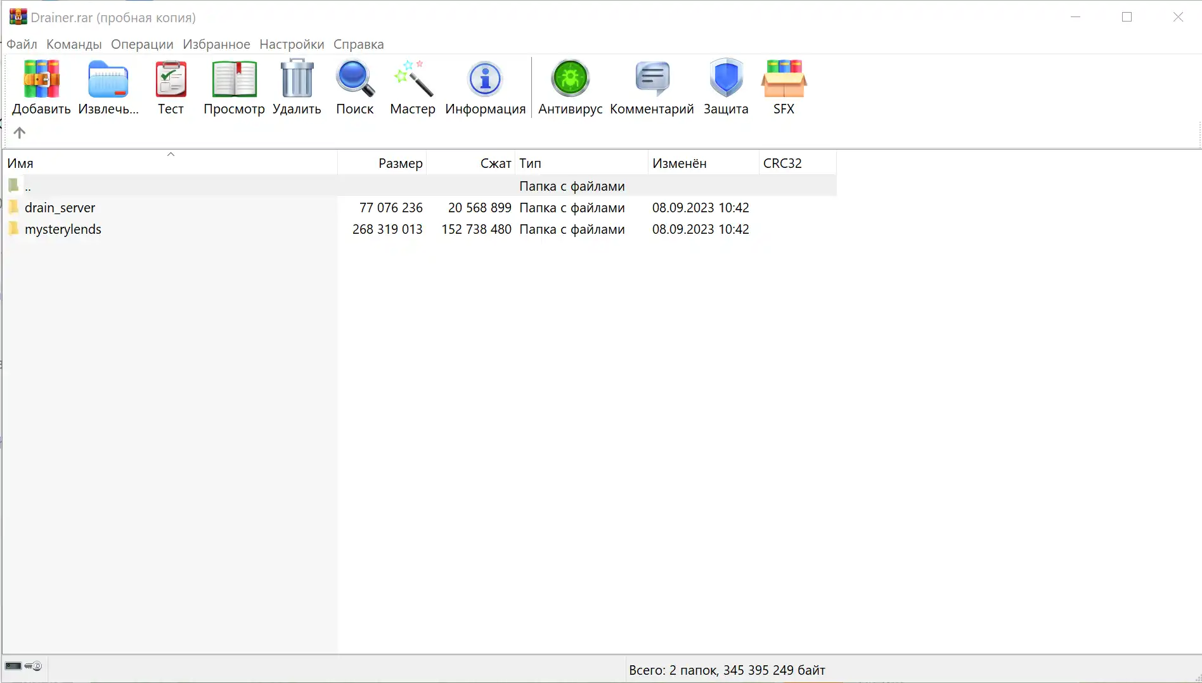This screenshot has height=683, width=1202.
Task: Launch the Мастер wizard wand icon
Action: point(413,79)
